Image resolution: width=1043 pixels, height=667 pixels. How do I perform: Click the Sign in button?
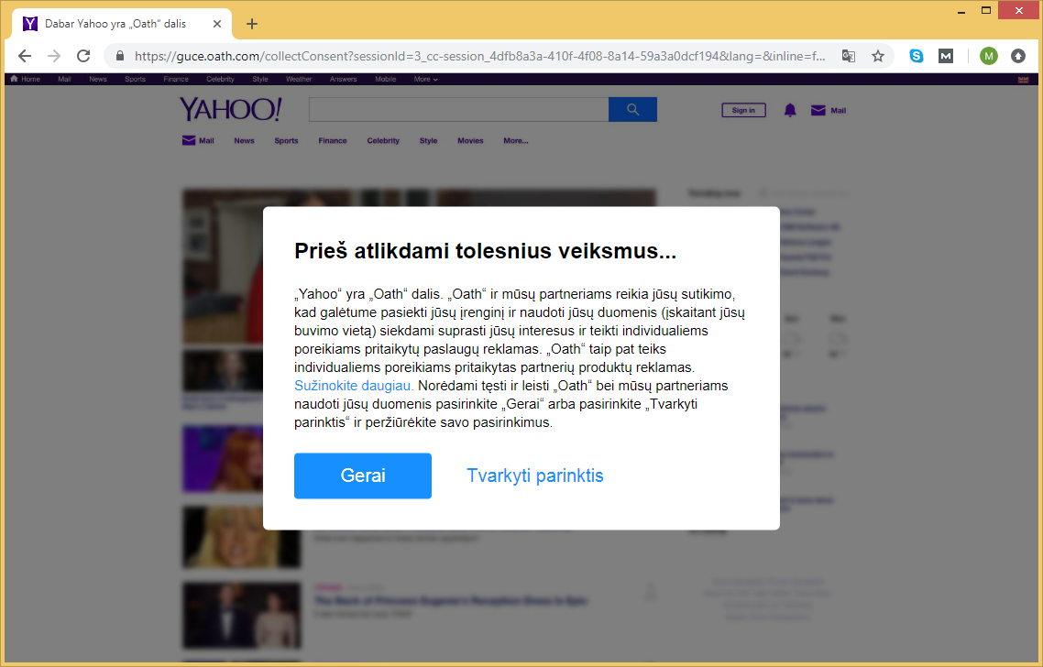click(743, 110)
